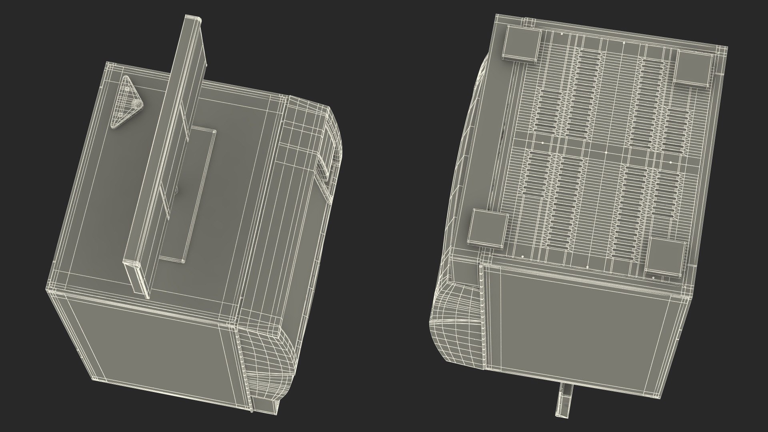This screenshot has height=432, width=768.
Task: Click the thin handle protruding below the right model
Action: (x=564, y=401)
